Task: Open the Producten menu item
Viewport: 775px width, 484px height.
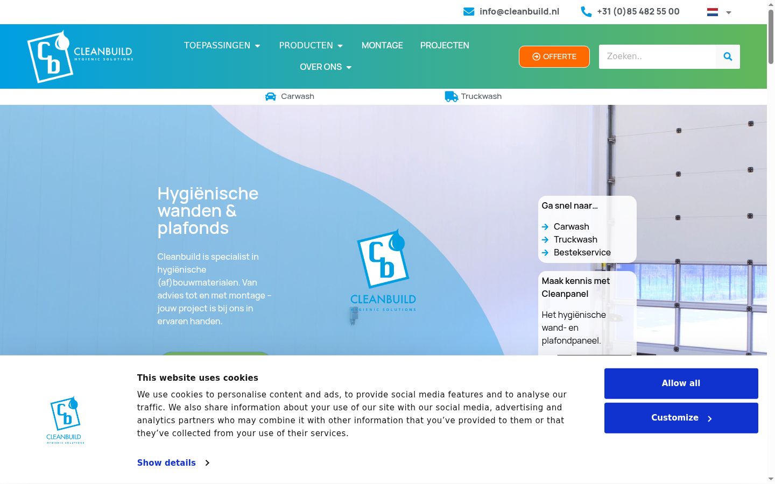Action: [306, 45]
